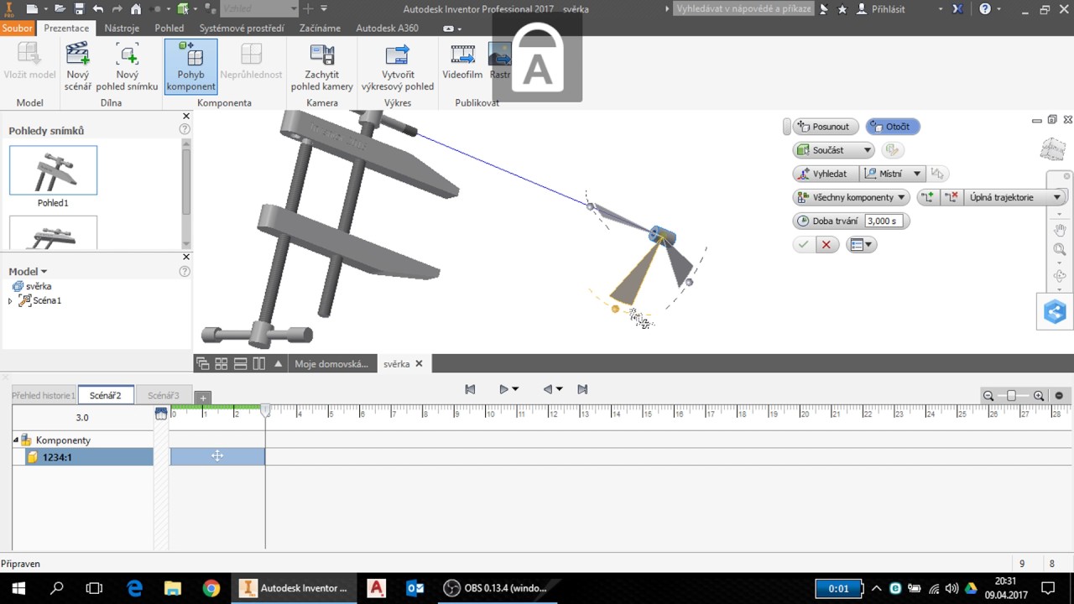Open the Nástroje ribbon tab
1074x604 pixels.
[122, 28]
